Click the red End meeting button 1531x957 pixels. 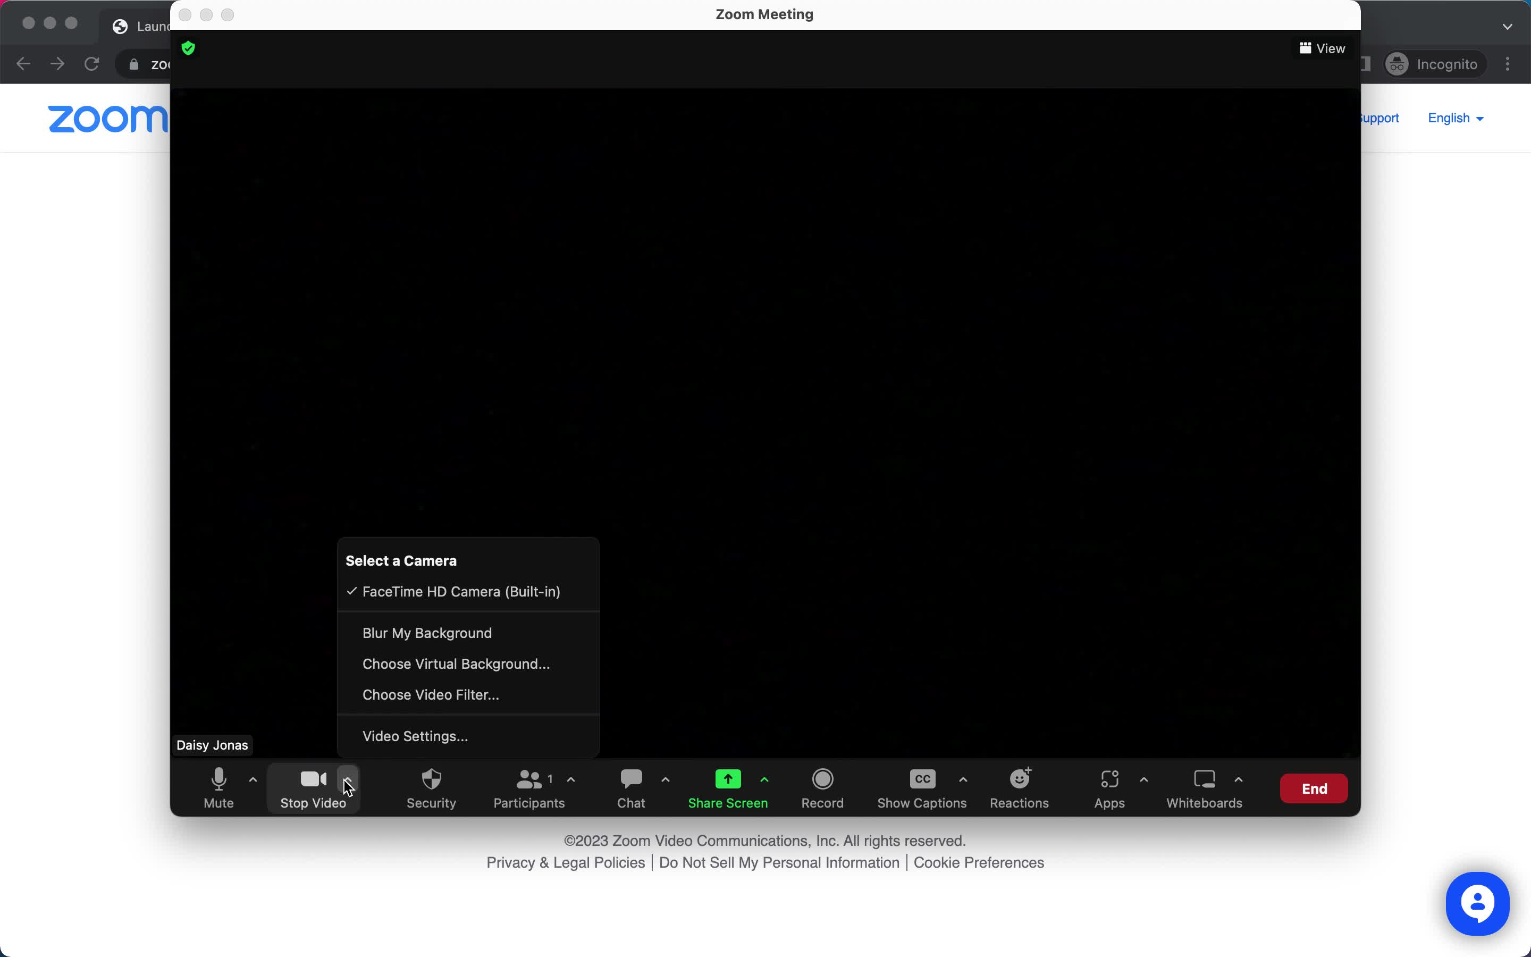coord(1315,788)
